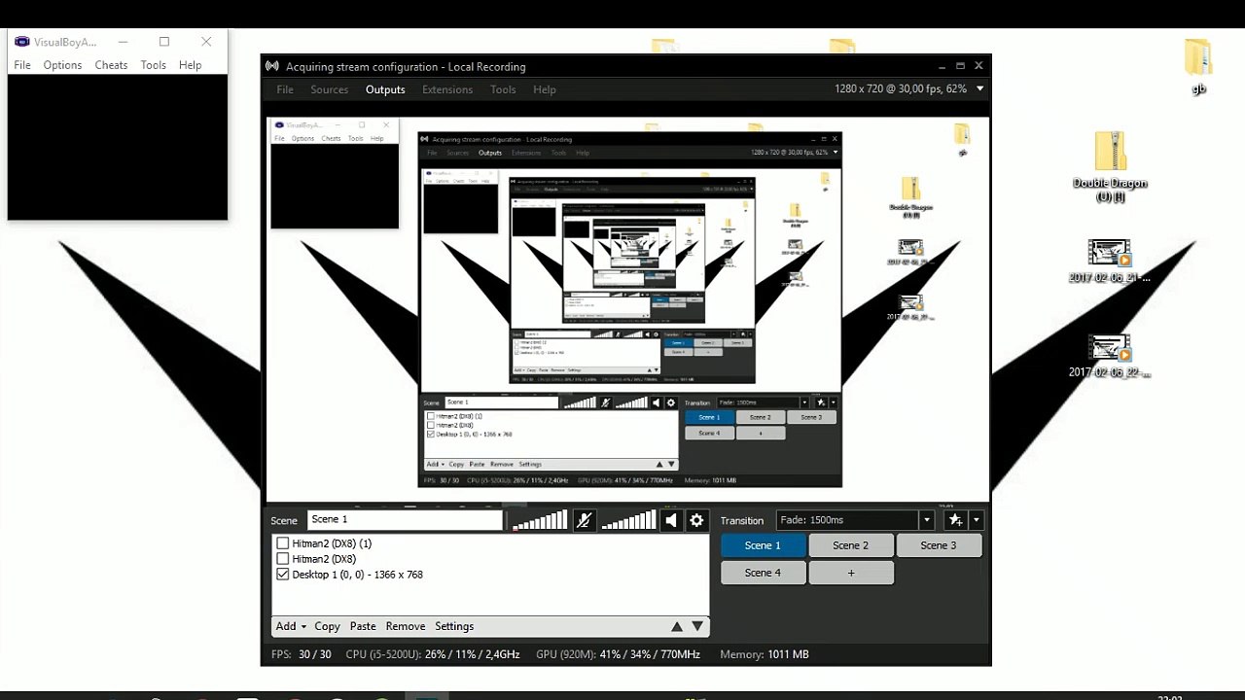
Task: Click Remove in the sources toolbar
Action: pyautogui.click(x=406, y=626)
